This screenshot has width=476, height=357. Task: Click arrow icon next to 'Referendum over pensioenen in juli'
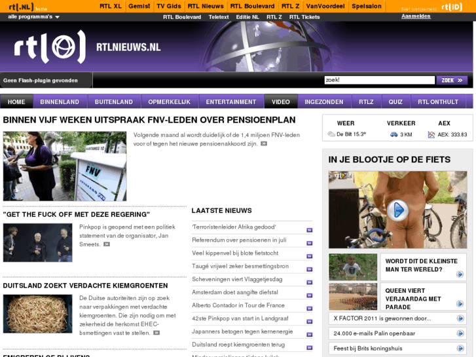[309, 243]
